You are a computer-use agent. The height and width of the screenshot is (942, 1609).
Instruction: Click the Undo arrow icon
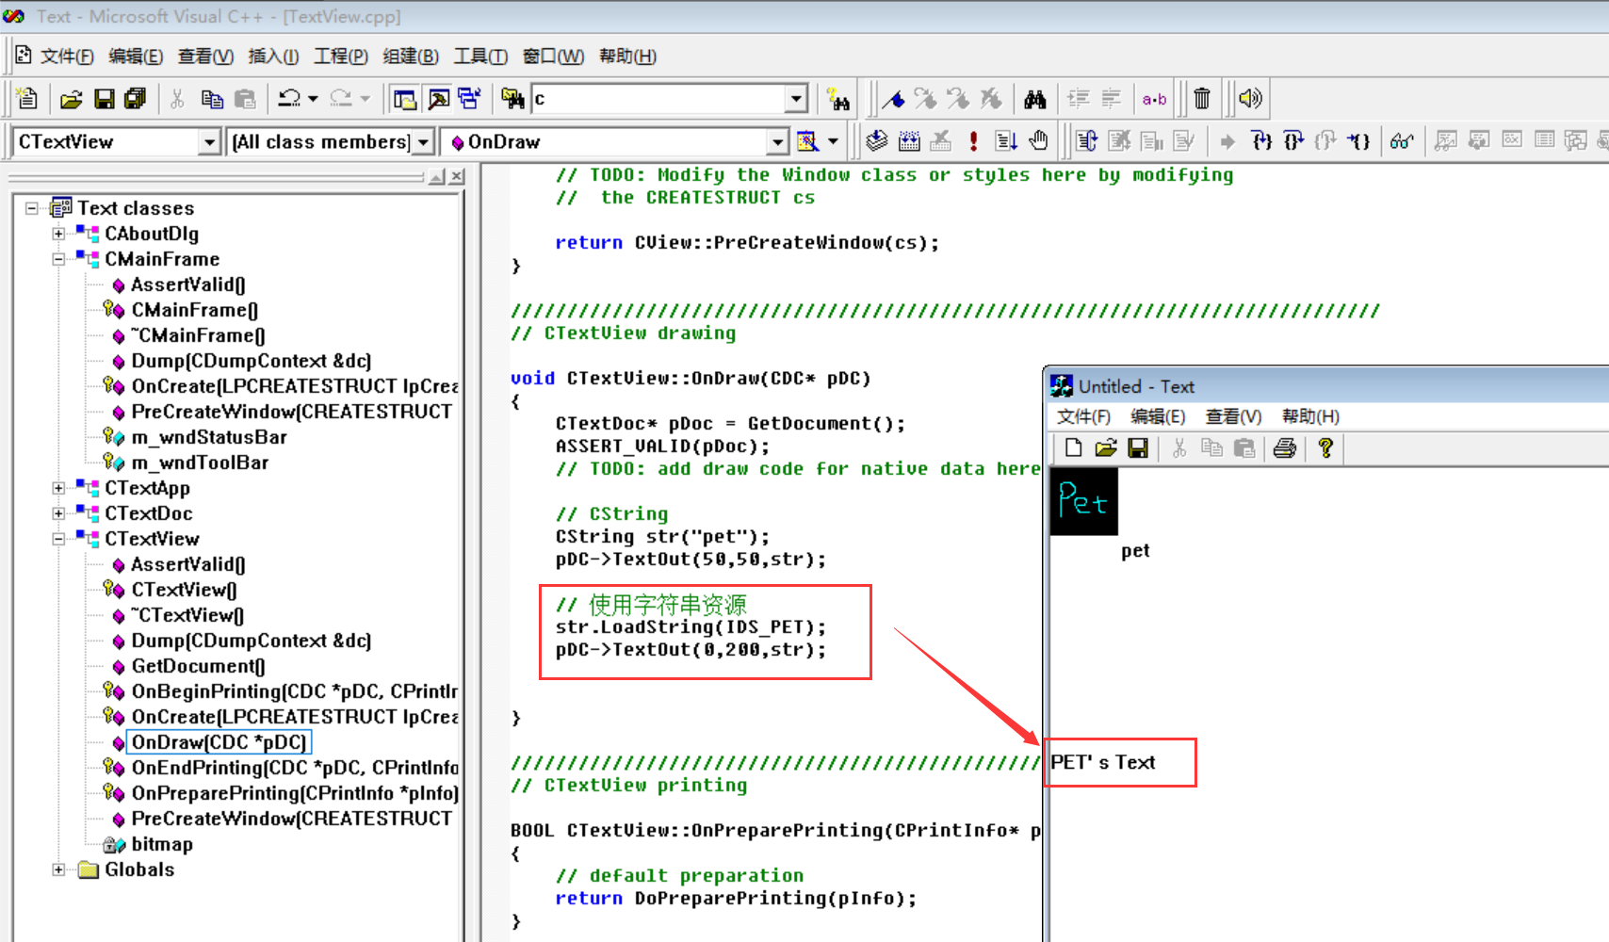pos(290,98)
